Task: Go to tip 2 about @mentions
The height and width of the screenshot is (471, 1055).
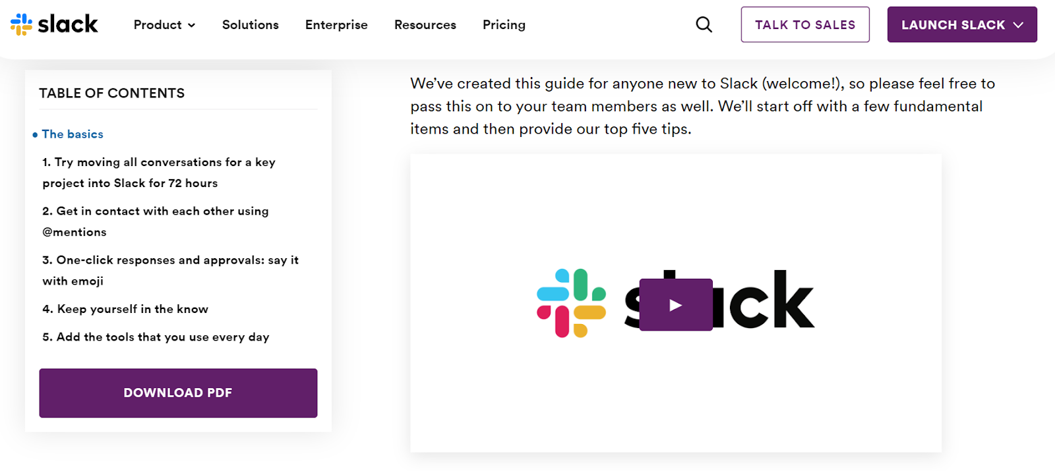Action: click(155, 221)
